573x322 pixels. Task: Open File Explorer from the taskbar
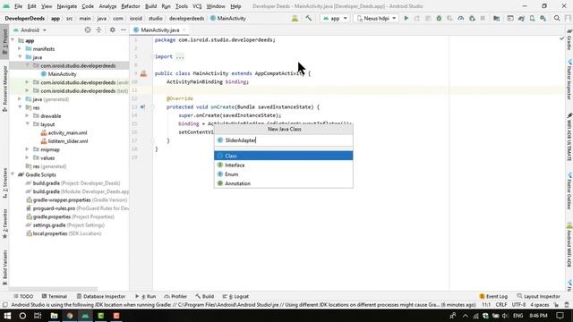tap(54, 316)
